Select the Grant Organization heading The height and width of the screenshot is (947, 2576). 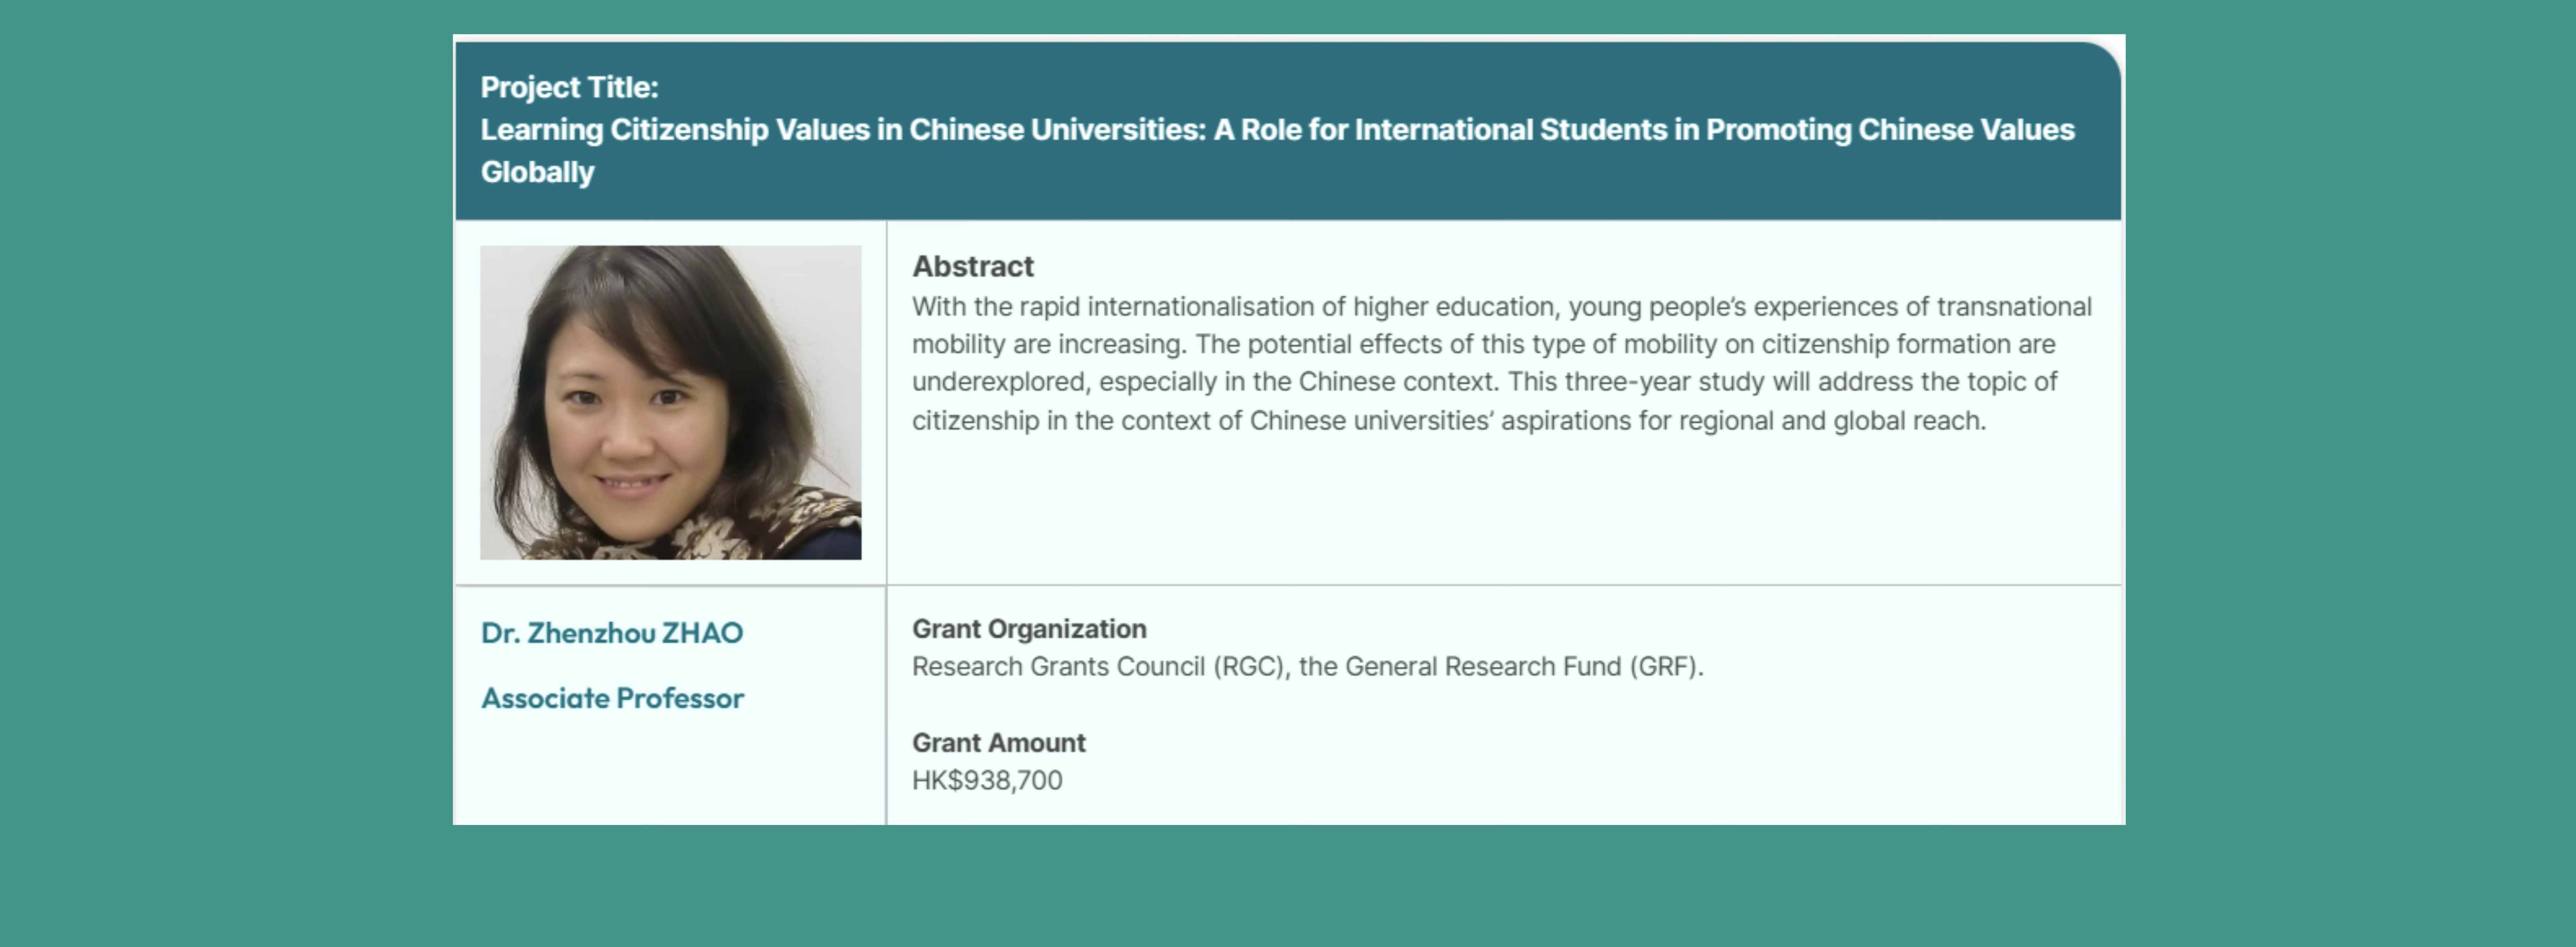[1029, 629]
